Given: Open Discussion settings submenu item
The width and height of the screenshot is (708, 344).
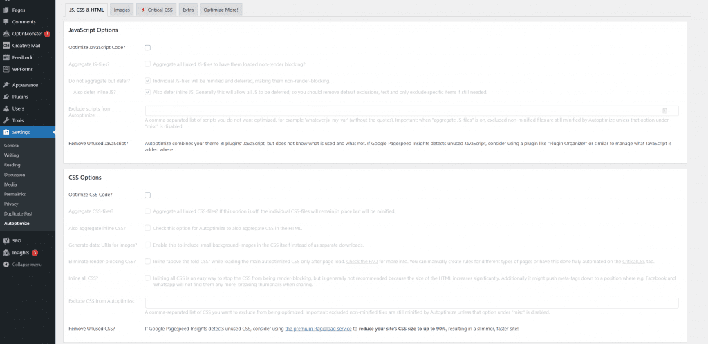Looking at the screenshot, I should (x=15, y=175).
